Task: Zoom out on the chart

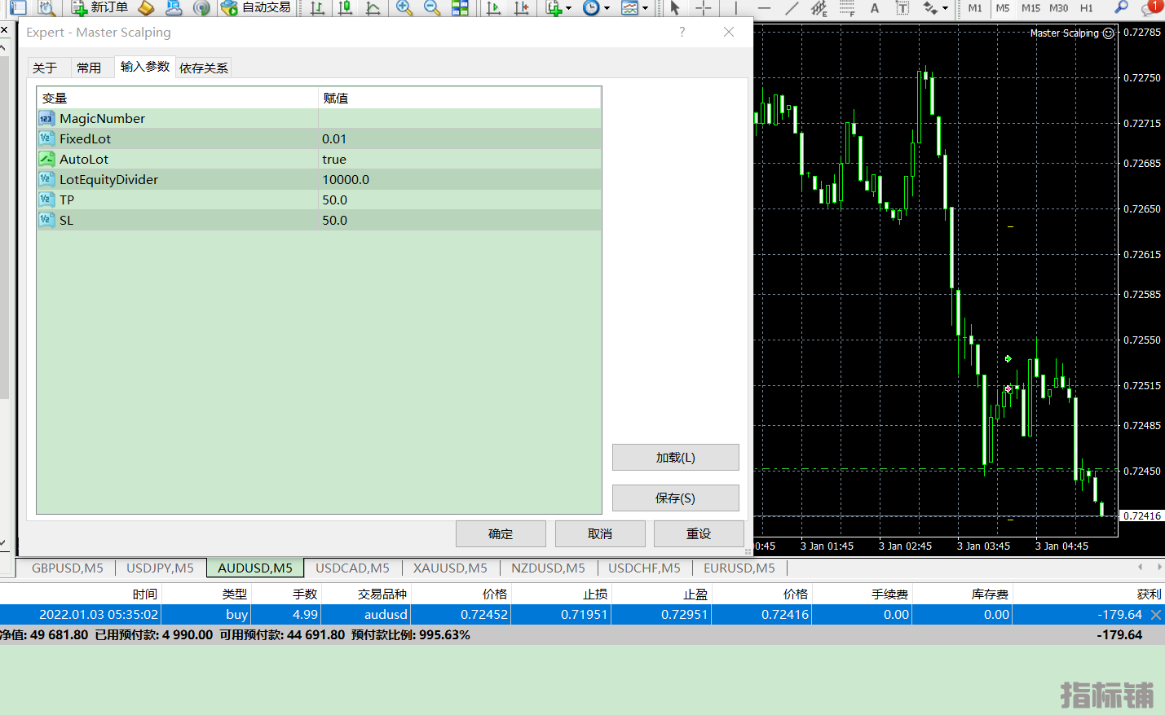Action: tap(432, 8)
